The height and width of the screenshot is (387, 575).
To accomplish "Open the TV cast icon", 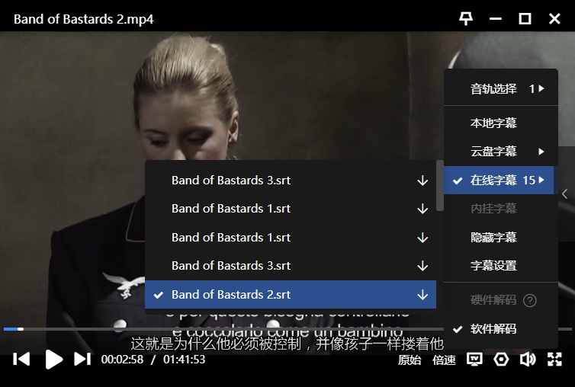I will click(474, 360).
